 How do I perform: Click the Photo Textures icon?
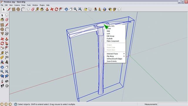click(100, 9)
